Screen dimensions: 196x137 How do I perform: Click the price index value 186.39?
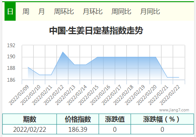pos(78,130)
